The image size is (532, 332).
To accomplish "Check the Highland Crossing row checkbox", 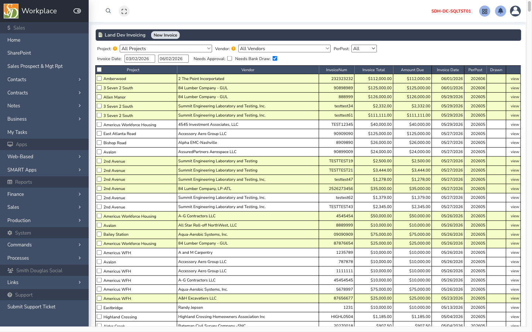I will point(99,317).
